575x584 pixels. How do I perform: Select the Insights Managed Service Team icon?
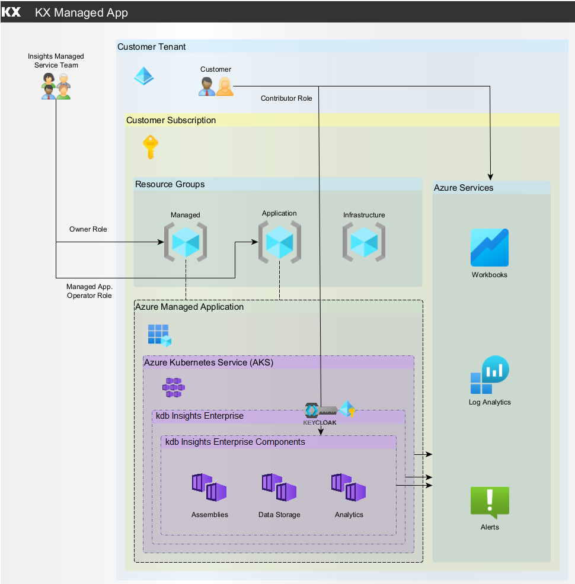tap(56, 86)
